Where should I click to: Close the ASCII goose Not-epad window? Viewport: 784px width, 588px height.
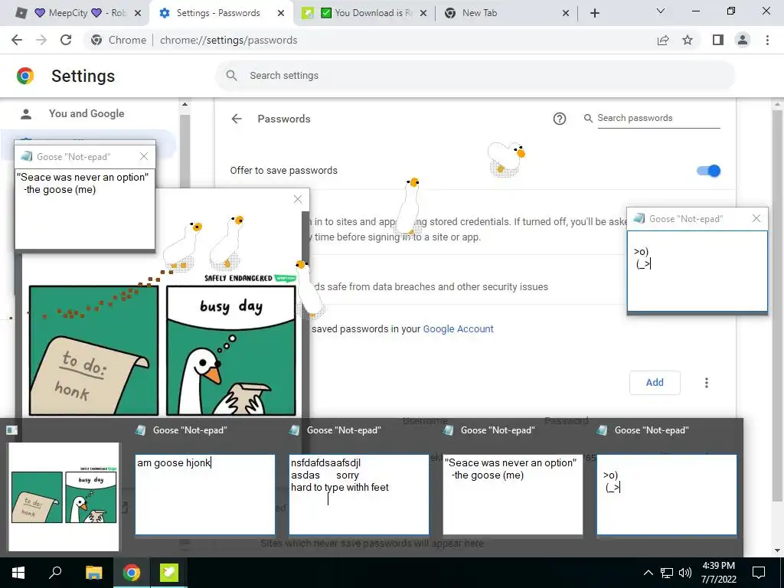coord(756,218)
